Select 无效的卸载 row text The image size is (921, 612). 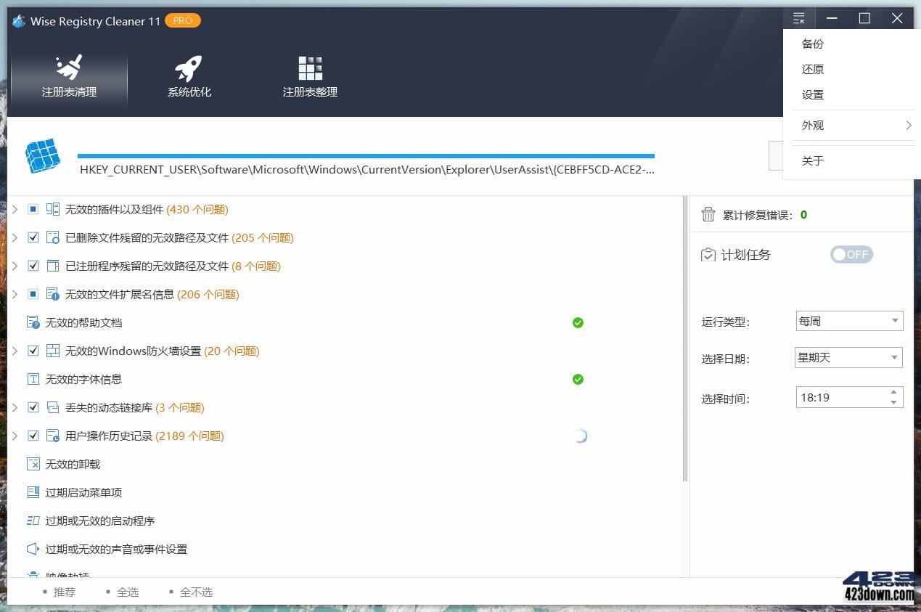point(73,464)
